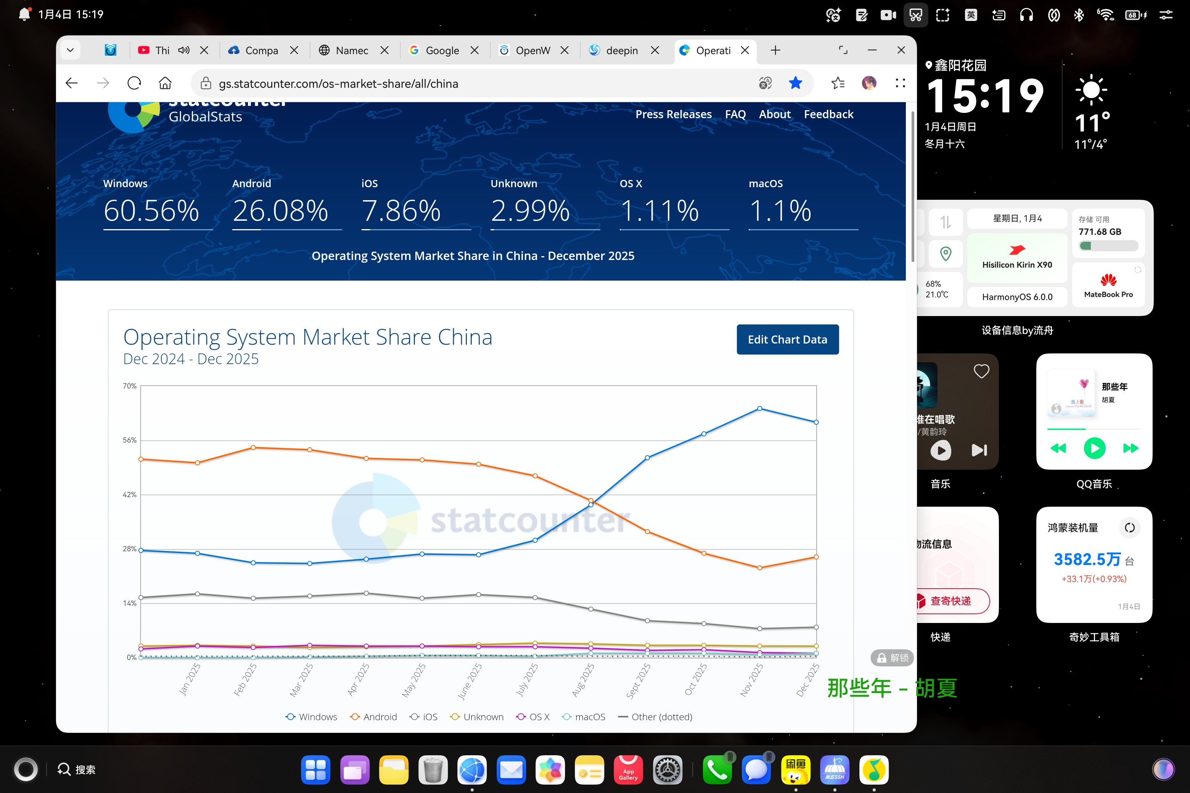Image resolution: width=1190 pixels, height=793 pixels.
Task: Refresh the HarmonyOS install count widget
Action: pos(1129,528)
